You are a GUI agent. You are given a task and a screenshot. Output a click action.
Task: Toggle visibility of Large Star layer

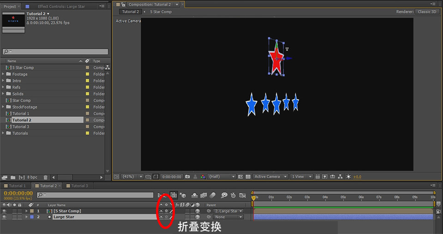tap(5, 217)
